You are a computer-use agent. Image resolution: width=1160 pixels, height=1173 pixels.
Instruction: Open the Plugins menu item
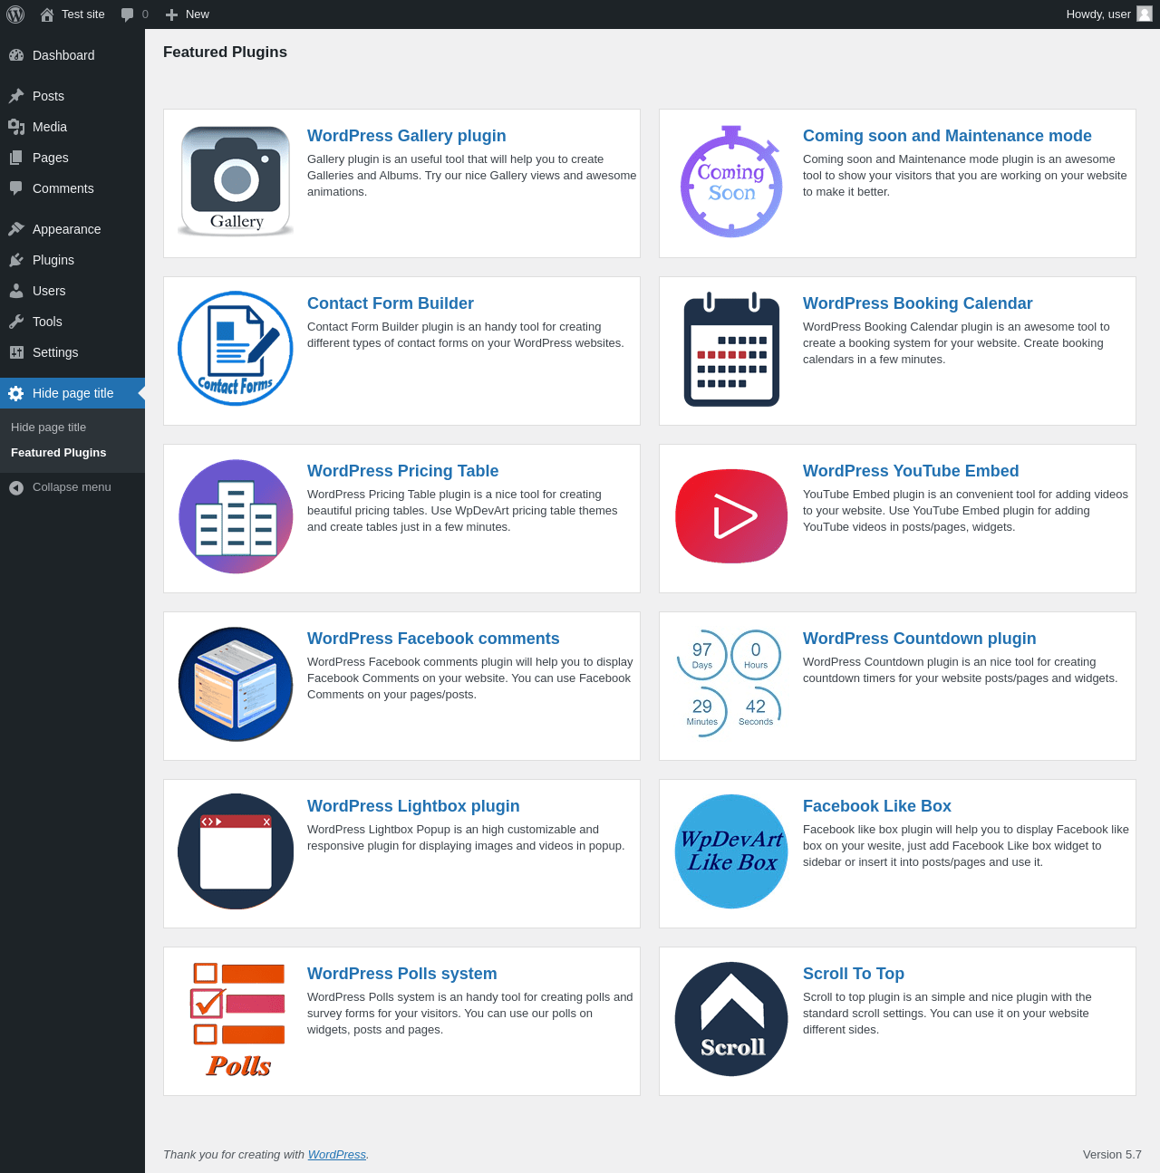tap(72, 260)
